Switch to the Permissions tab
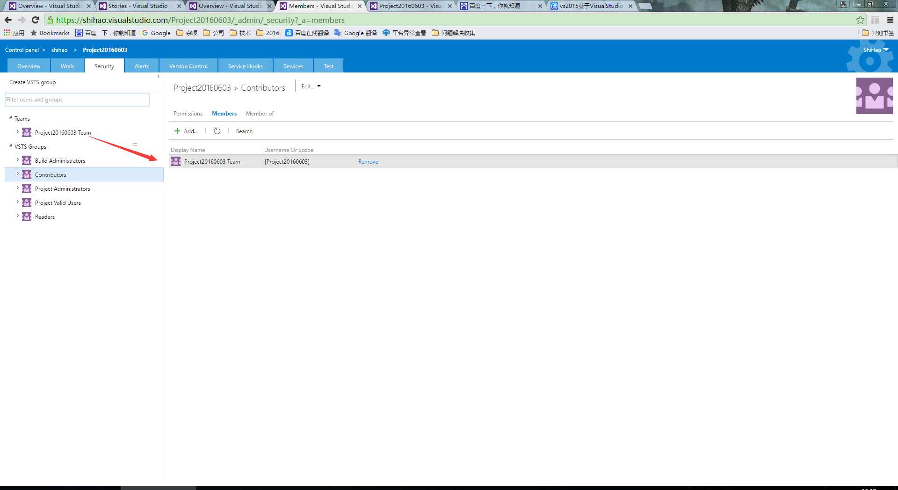Viewport: 898px width, 490px height. [x=188, y=114]
